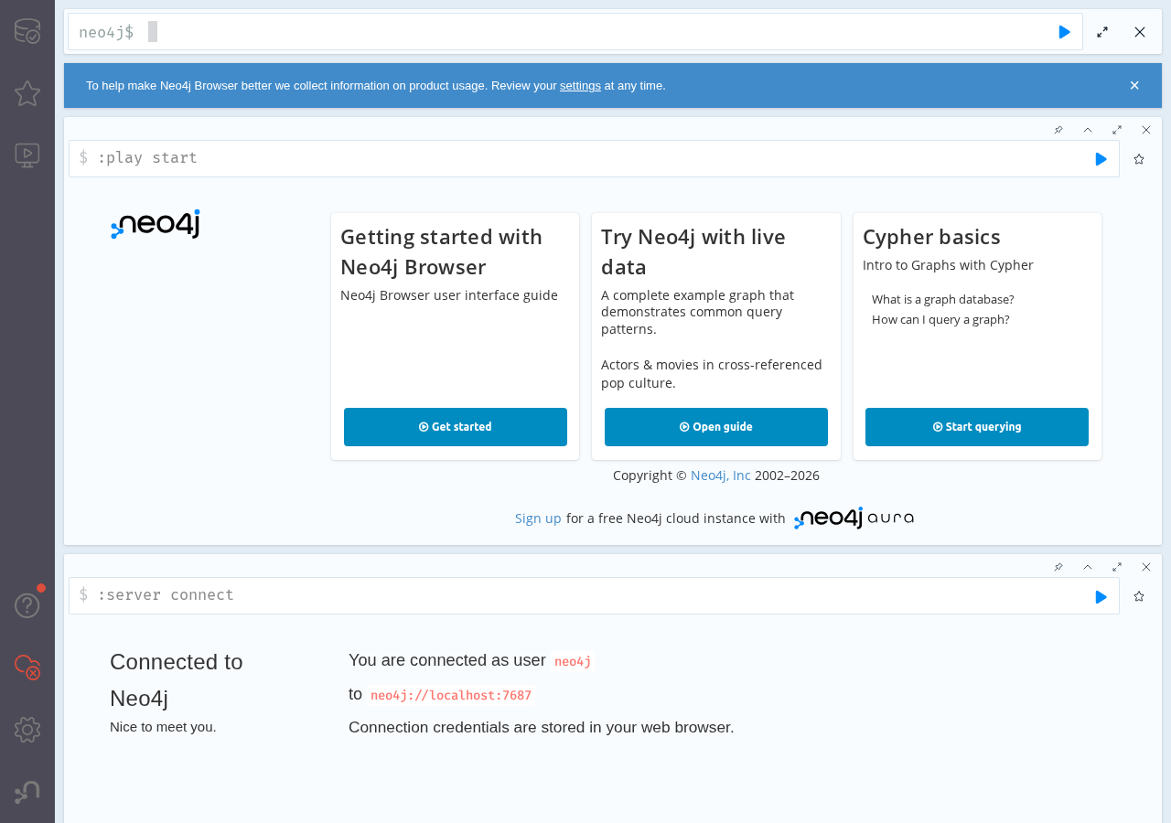The height and width of the screenshot is (823, 1171).
Task: Click 'Connection credentials are stored' text
Action: (x=542, y=728)
